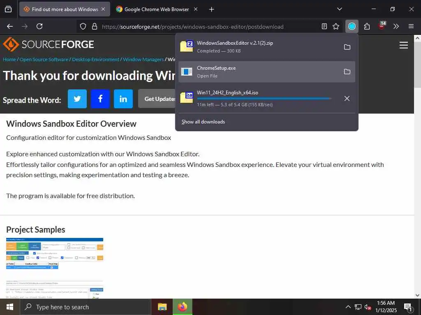
Task: Open tracking protection shield icon
Action: [x=83, y=26]
